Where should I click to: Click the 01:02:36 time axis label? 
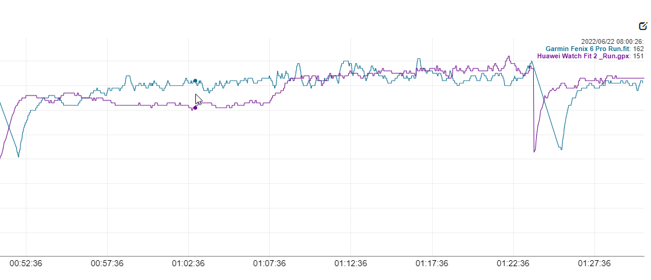tap(188, 263)
